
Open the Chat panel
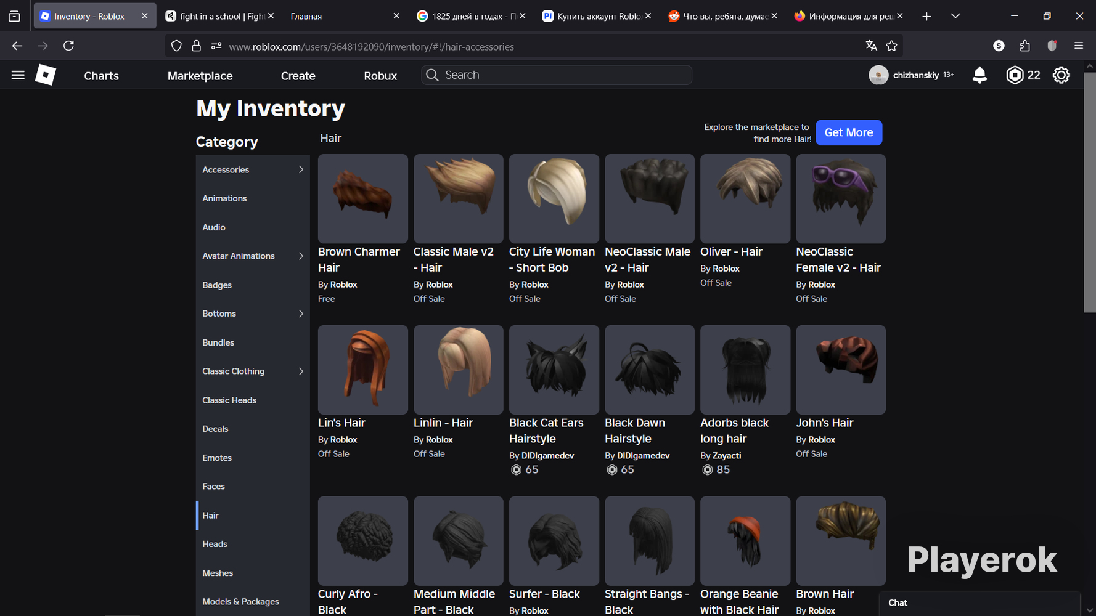979,603
